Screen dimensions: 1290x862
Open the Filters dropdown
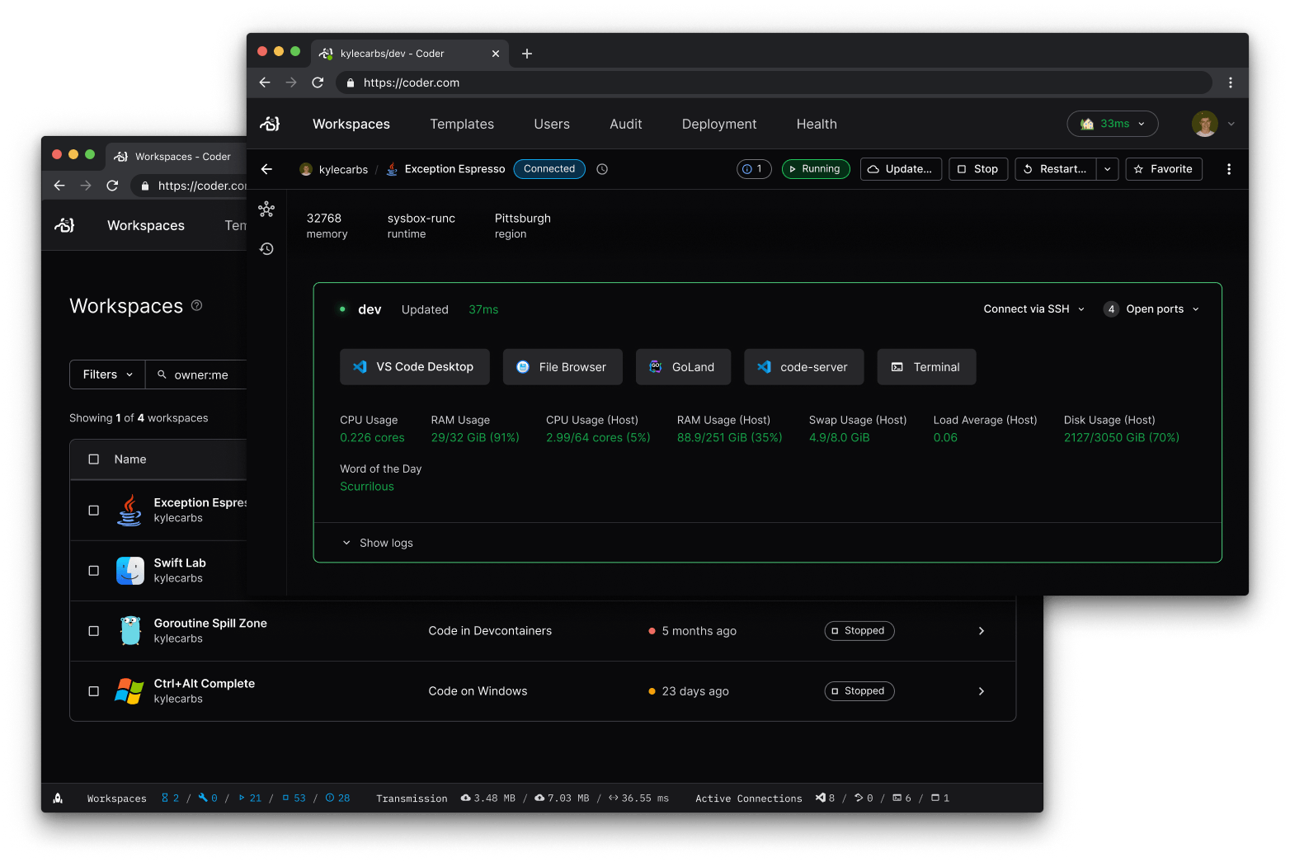coord(107,374)
